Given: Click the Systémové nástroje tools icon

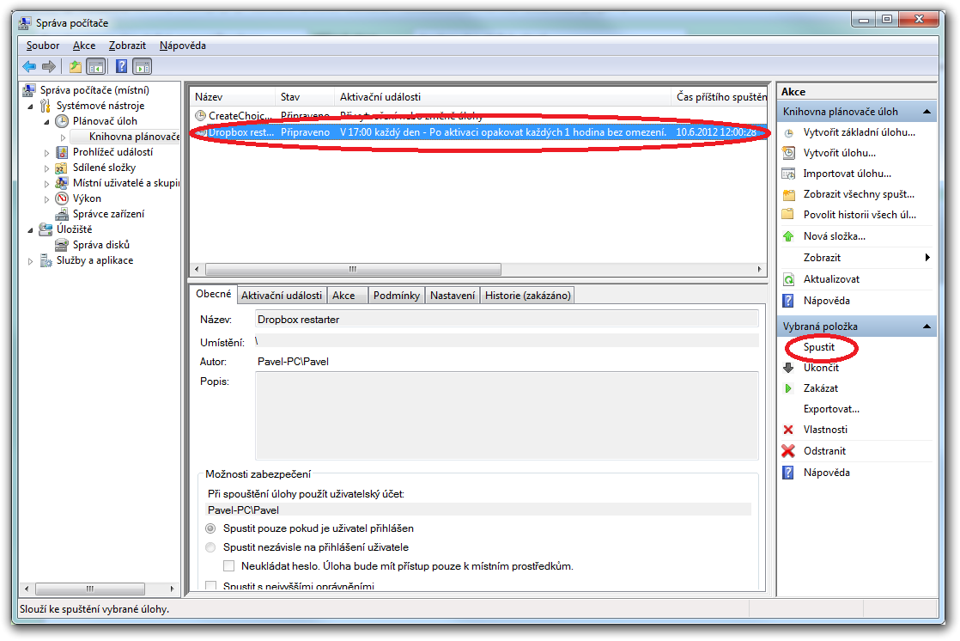Looking at the screenshot, I should tap(46, 106).
